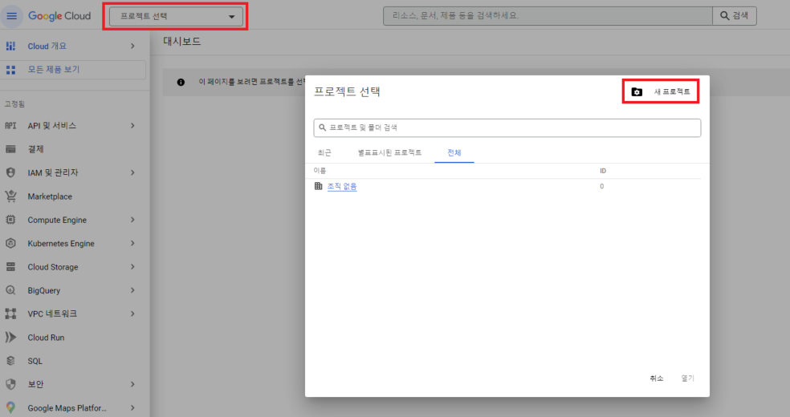Image resolution: width=790 pixels, height=417 pixels.
Task: Expand the Google Maps Platform submenu
Action: tap(132, 408)
